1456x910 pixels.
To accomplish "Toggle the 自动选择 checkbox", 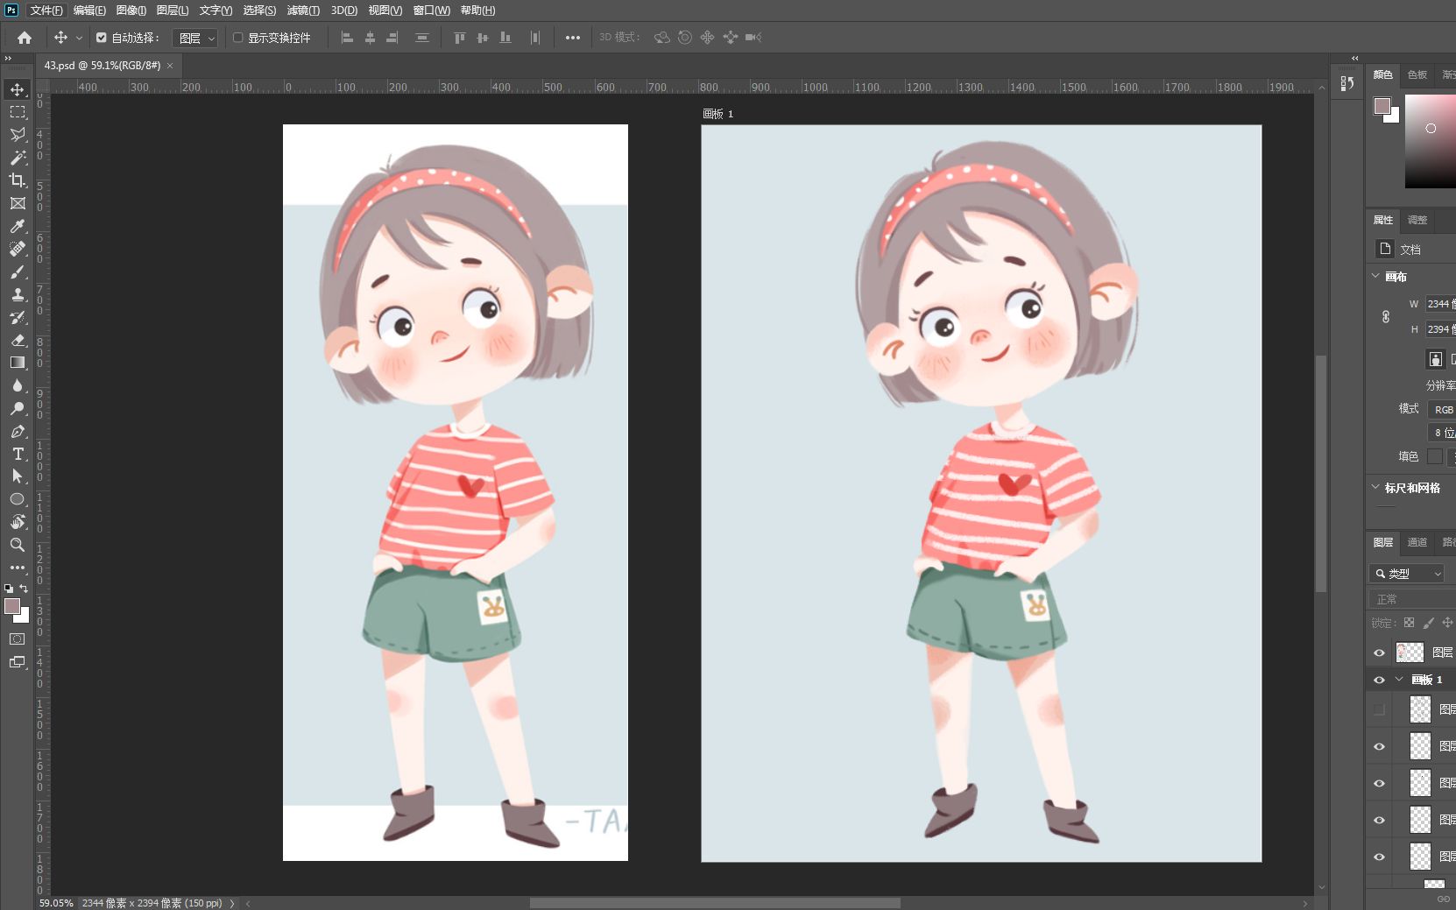I will click(102, 38).
